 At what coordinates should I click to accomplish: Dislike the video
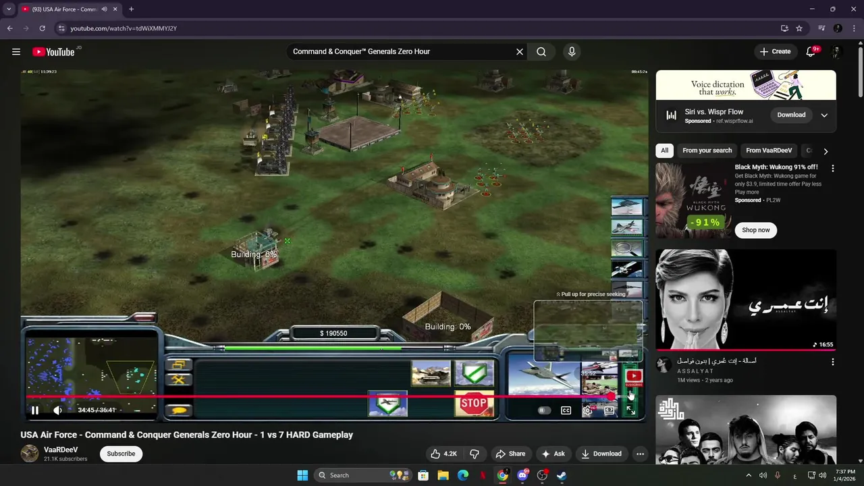(475, 454)
